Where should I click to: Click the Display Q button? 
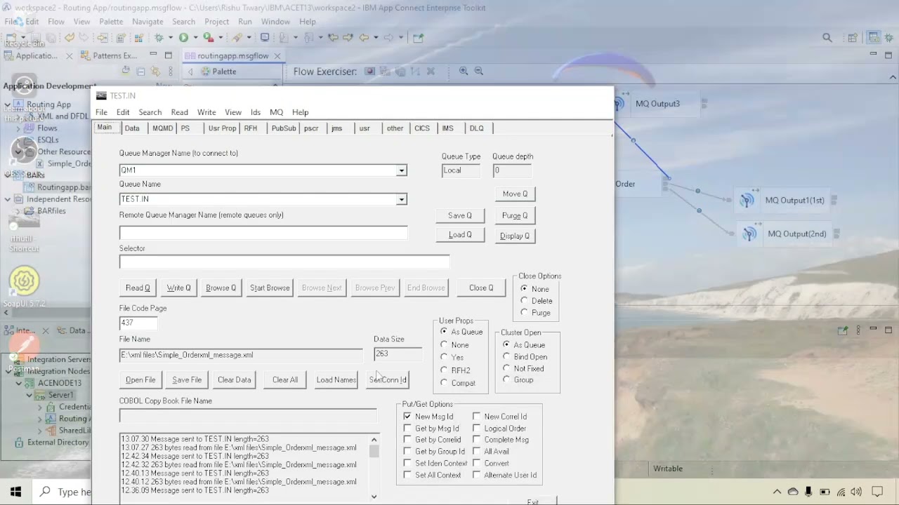click(515, 236)
